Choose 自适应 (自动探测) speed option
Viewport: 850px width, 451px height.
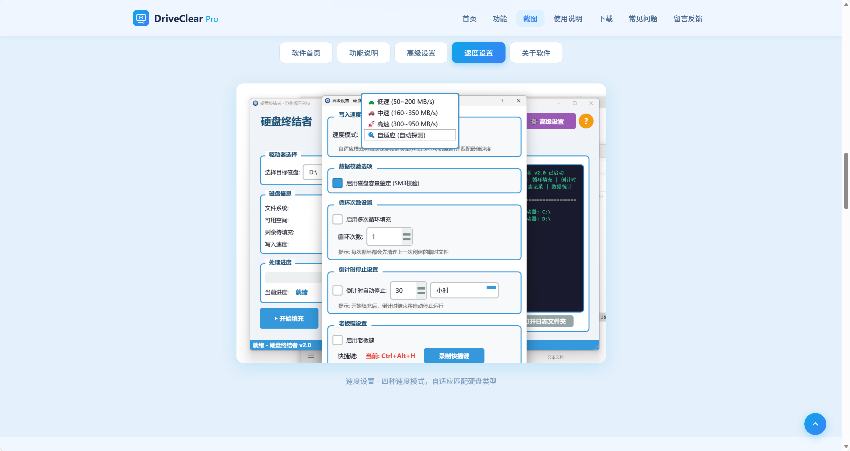[x=410, y=135]
